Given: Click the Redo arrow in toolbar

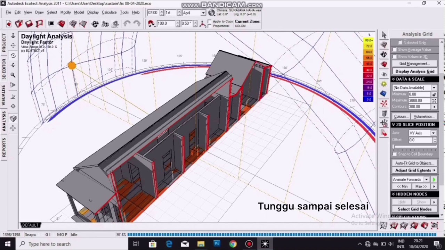Looking at the screenshot, I should point(137,24).
